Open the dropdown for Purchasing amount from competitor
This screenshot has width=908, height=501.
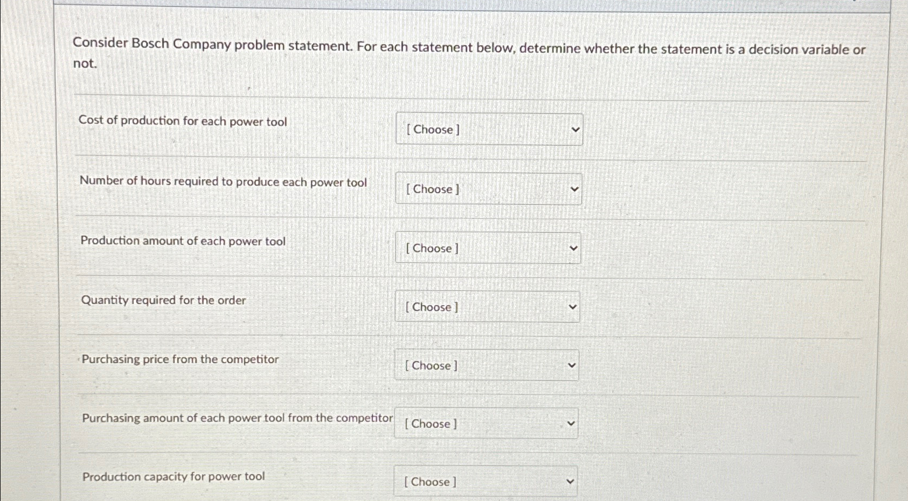point(485,424)
